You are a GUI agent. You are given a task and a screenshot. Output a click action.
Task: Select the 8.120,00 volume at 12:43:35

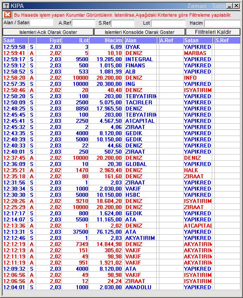106,133
